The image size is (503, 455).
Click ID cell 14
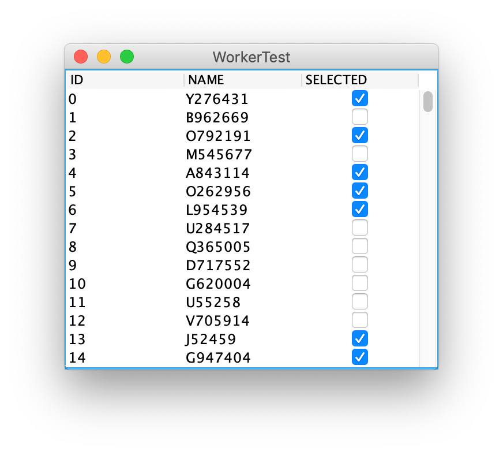(125, 357)
